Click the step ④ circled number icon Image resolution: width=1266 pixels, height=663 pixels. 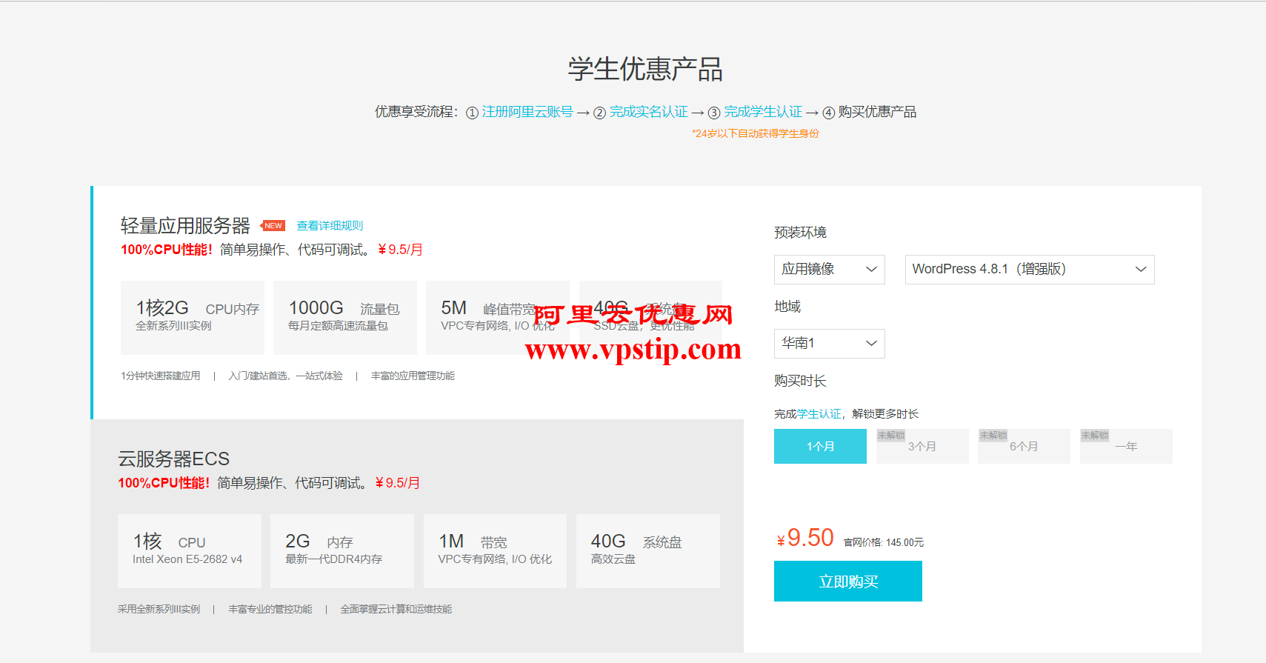click(x=829, y=113)
